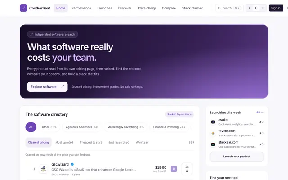
Task: Click the arrow icon in Explore software
Action: 63,87
